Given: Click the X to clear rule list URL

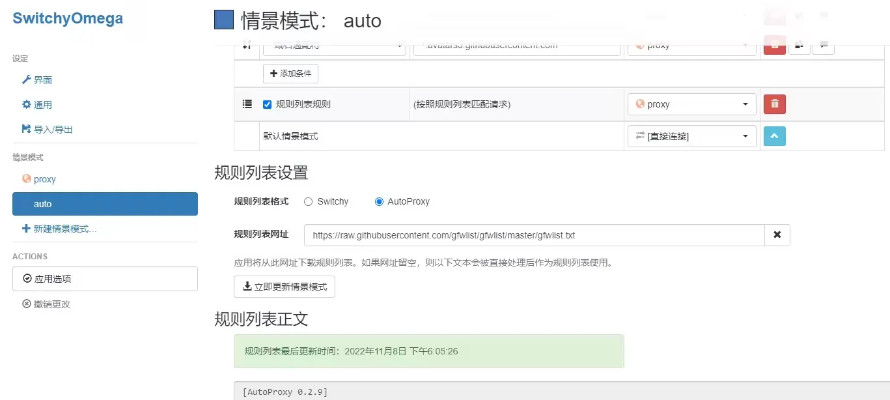Looking at the screenshot, I should [777, 235].
